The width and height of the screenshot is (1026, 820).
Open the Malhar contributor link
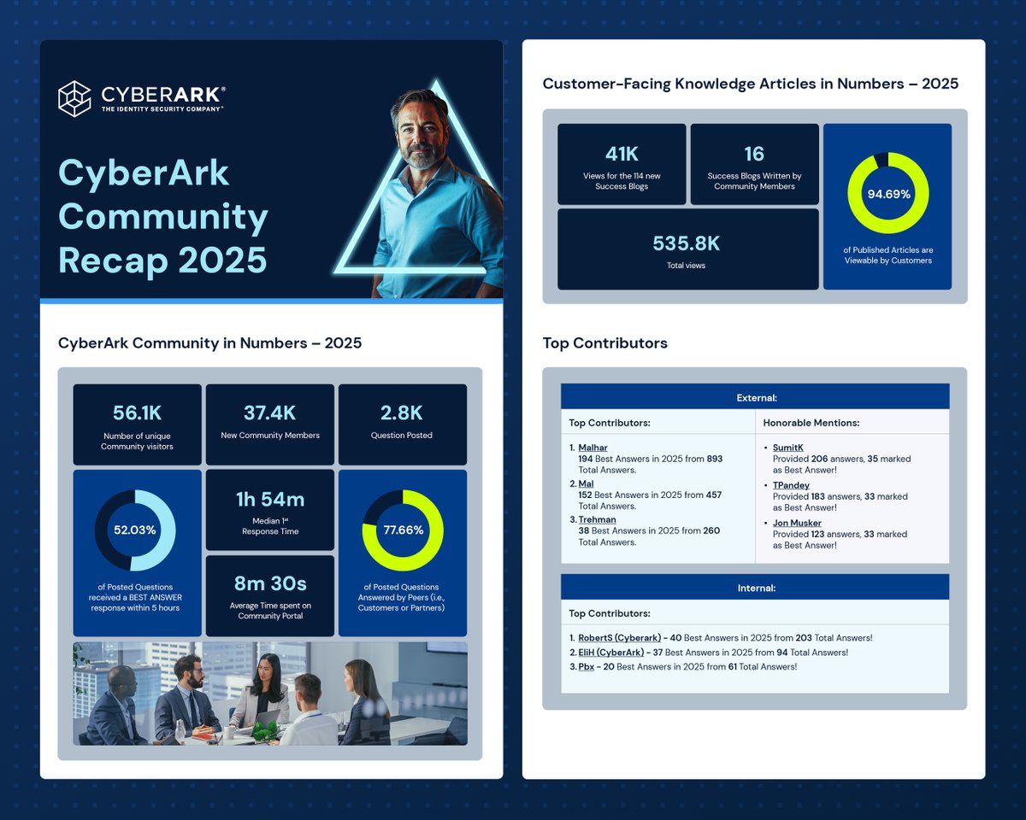click(593, 448)
